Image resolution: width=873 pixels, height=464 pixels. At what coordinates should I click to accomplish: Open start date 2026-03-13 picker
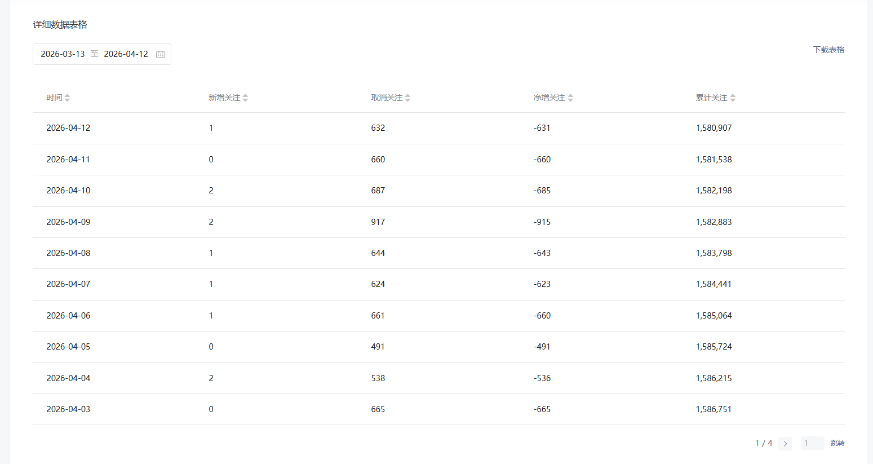point(63,54)
